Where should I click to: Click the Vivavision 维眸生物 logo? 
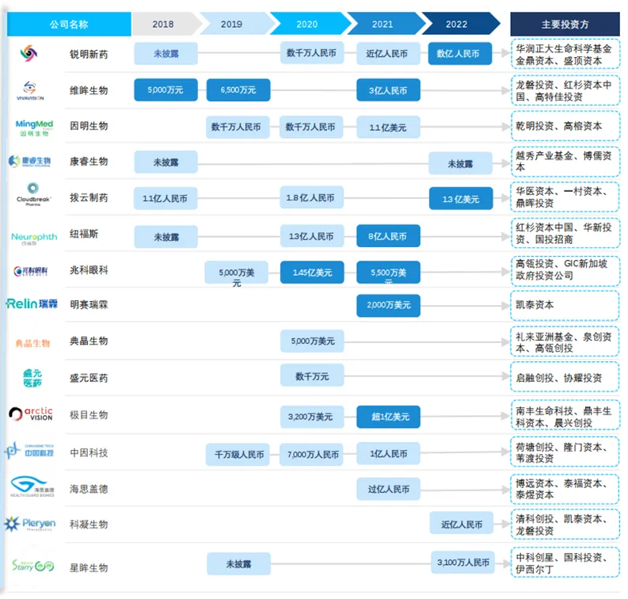(x=30, y=90)
